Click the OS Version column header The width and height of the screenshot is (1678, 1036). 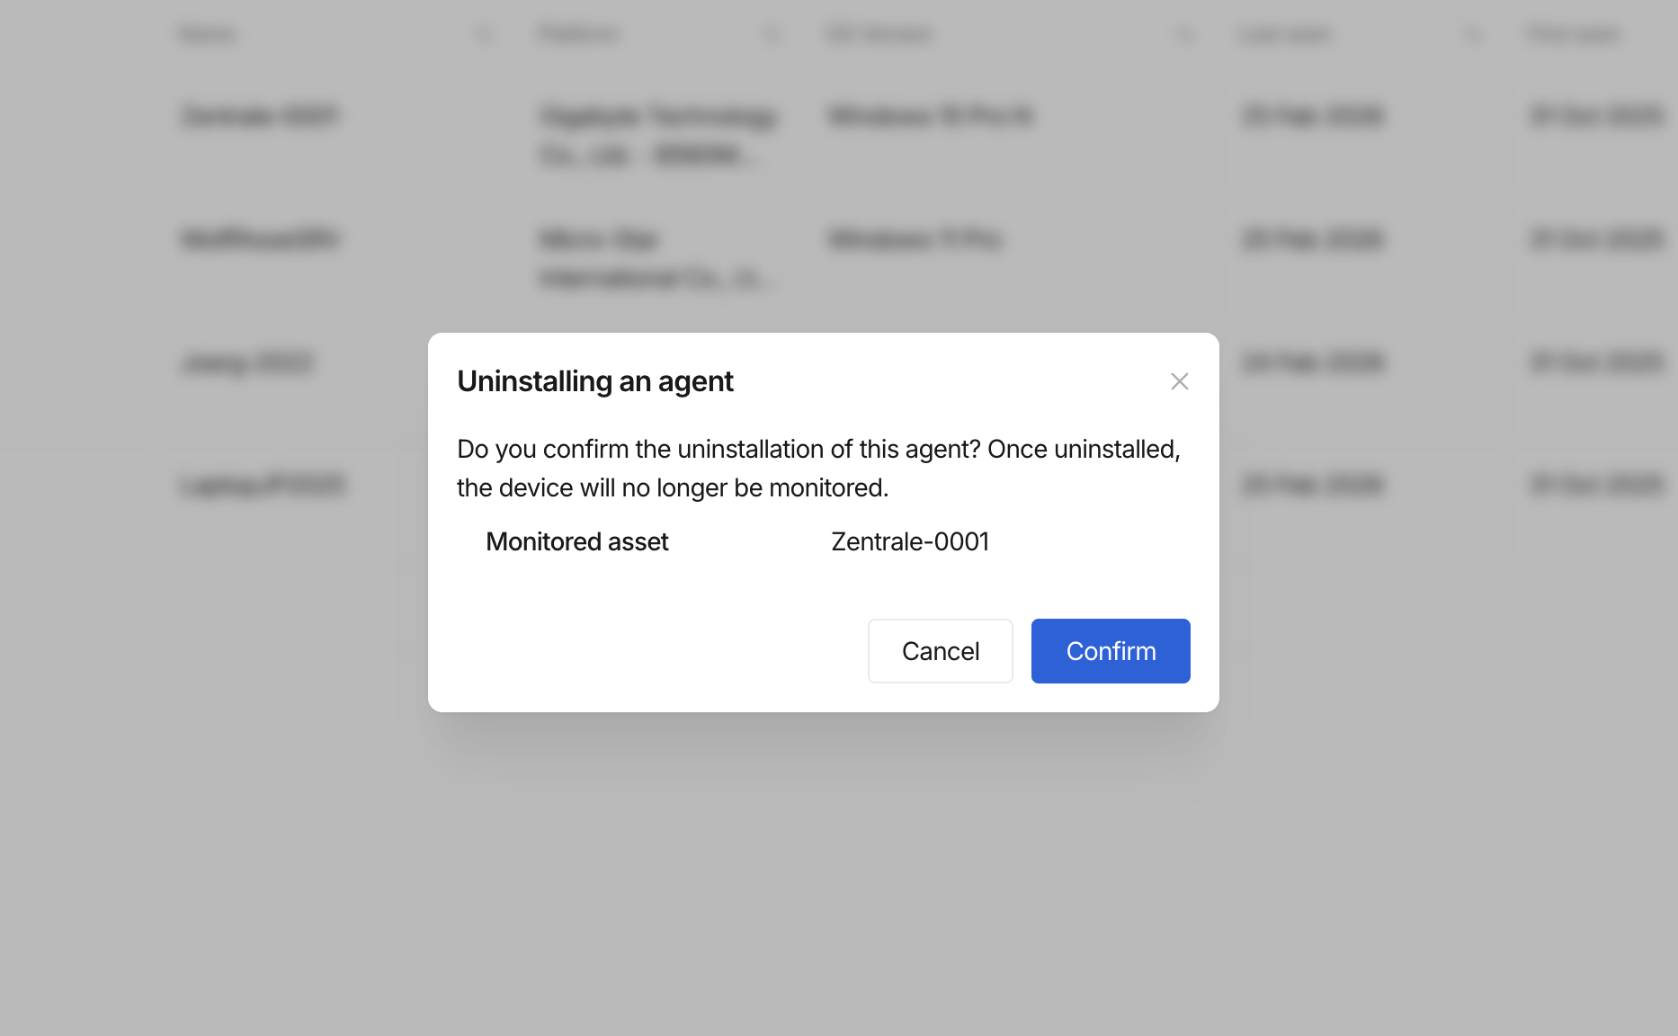879,35
